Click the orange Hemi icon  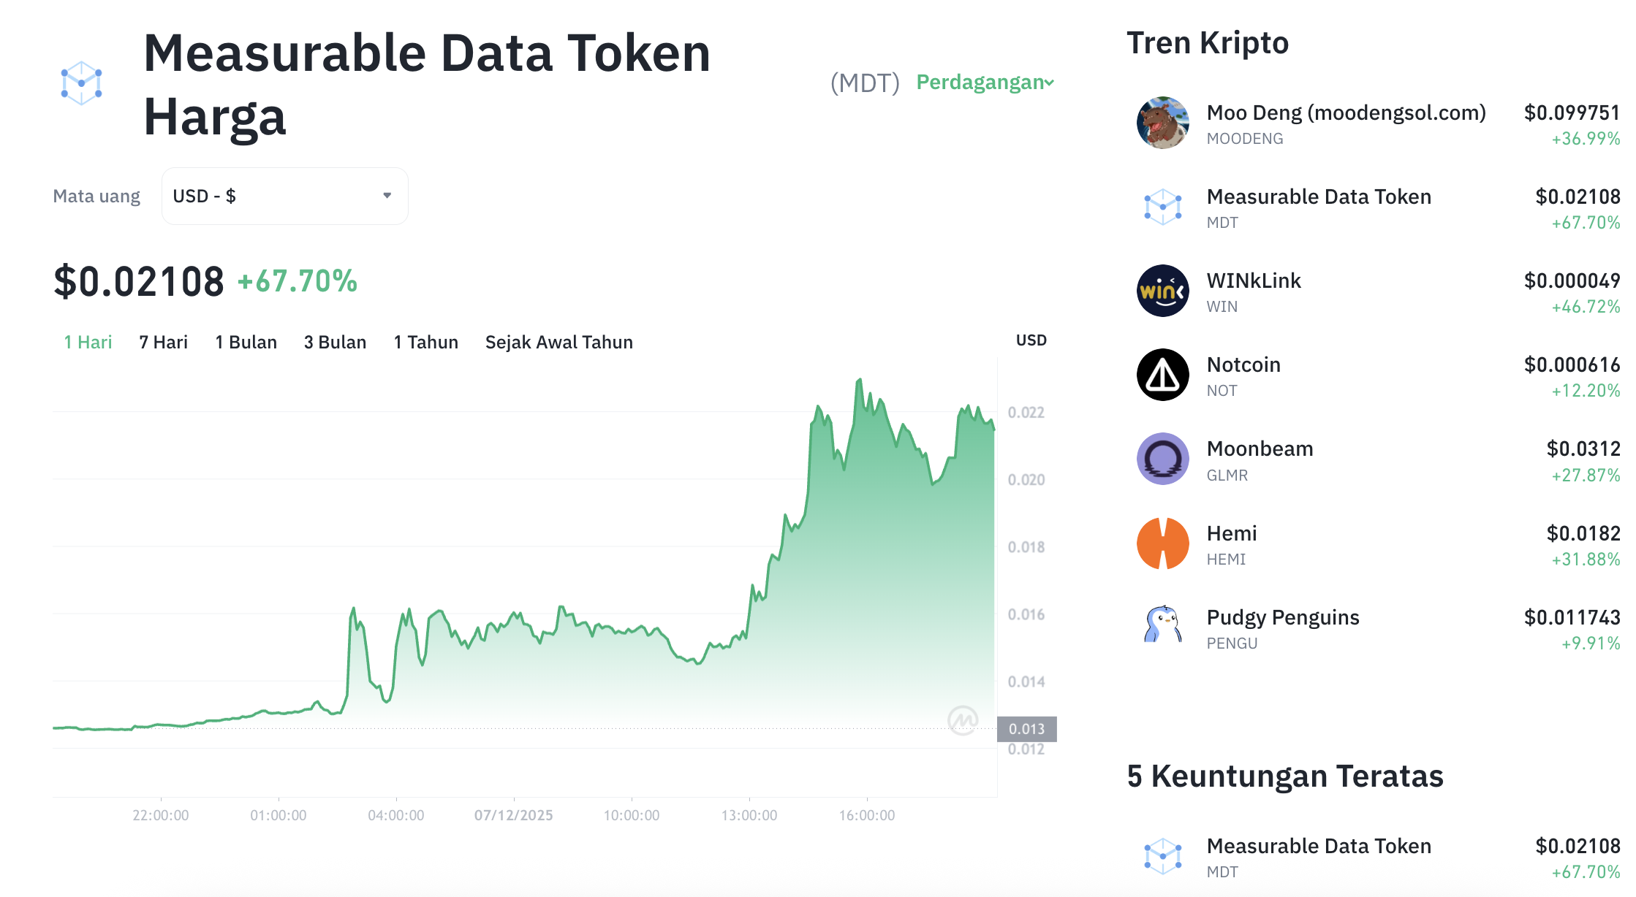1162,543
